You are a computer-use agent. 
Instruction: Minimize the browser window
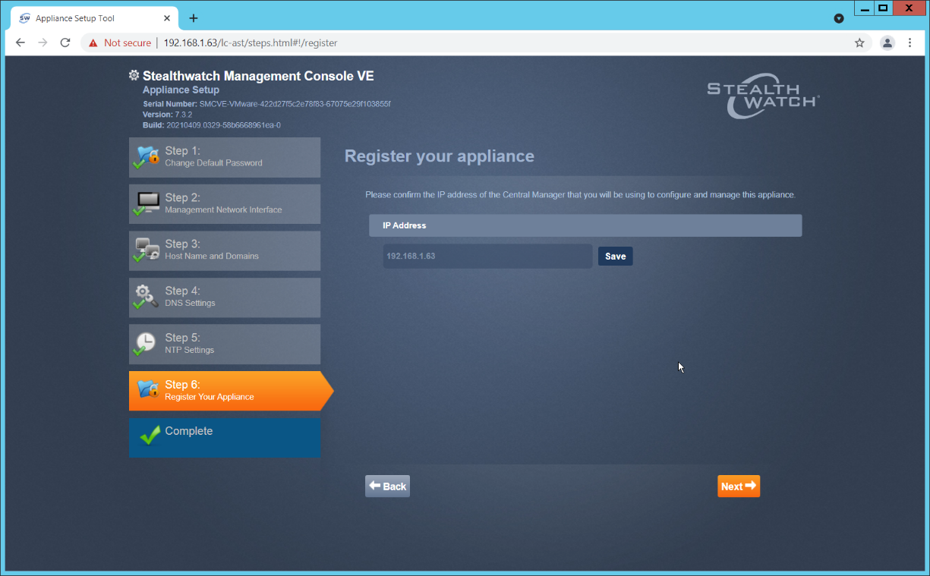point(864,8)
